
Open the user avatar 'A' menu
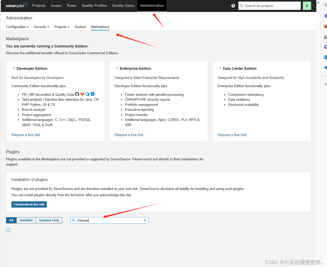coord(307,6)
